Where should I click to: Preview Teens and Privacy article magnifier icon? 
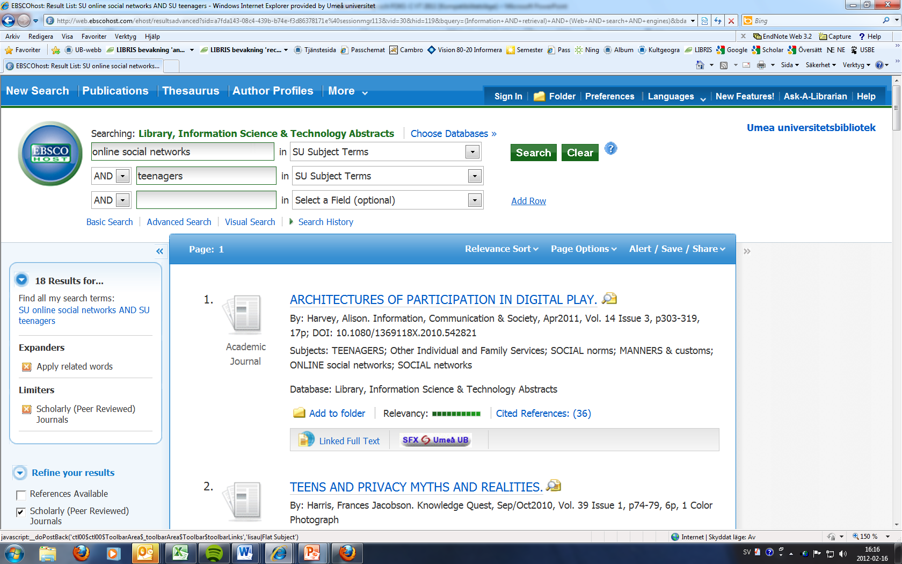click(554, 486)
